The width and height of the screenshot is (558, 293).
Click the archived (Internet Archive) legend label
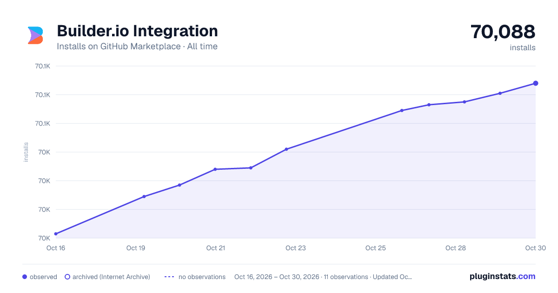pyautogui.click(x=111, y=277)
